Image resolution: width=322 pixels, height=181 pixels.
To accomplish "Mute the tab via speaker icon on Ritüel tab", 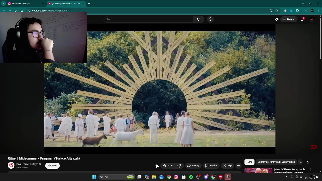I will click(x=79, y=4).
